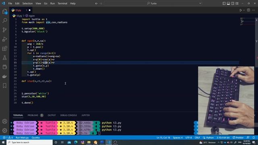
Task: Toggle bottom panel layout icon
Action: coord(228,4)
